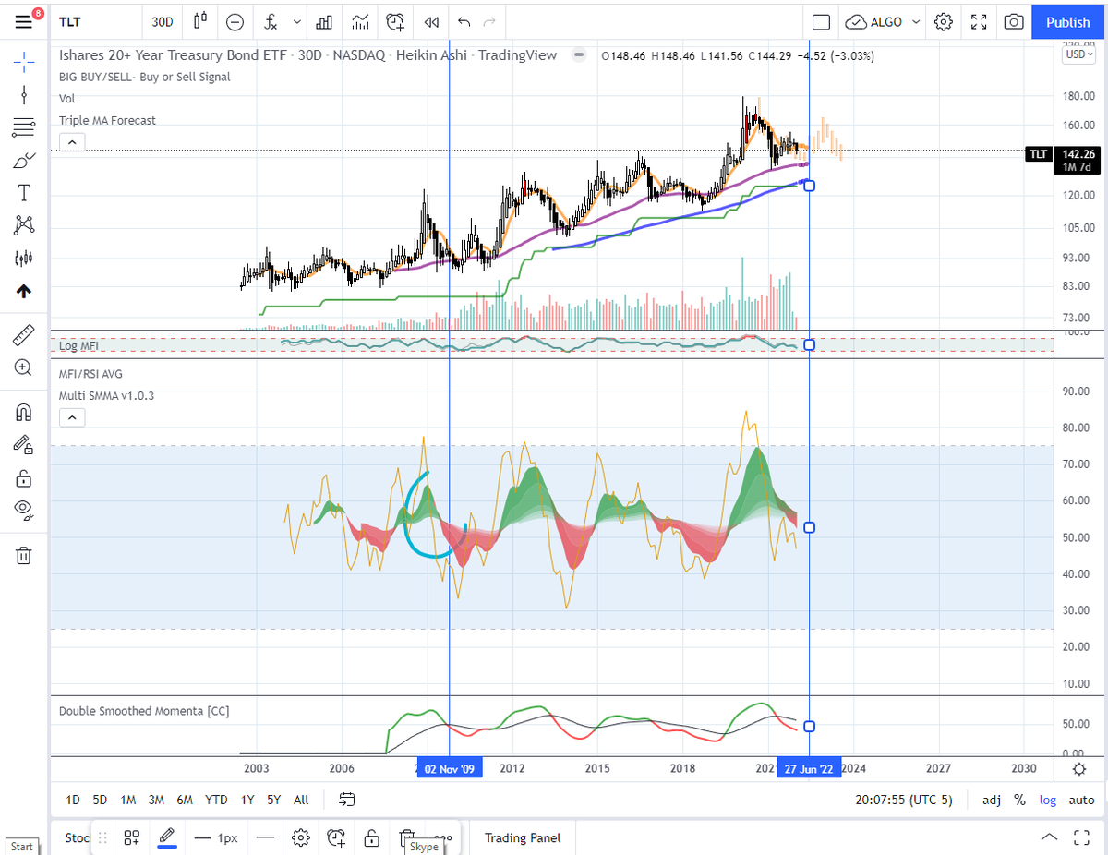1108x855 pixels.
Task: Redo the last chart action
Action: point(489,21)
